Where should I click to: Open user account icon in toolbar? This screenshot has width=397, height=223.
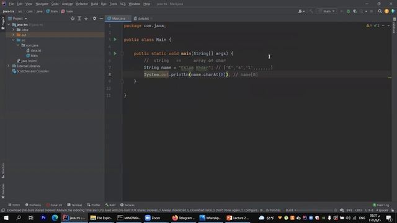301,11
